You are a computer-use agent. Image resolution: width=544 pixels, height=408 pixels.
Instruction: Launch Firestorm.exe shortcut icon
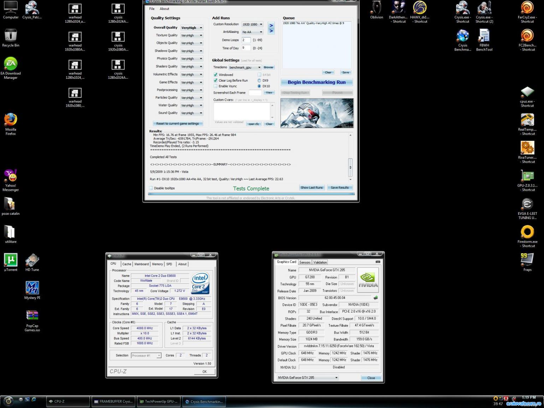tap(527, 236)
